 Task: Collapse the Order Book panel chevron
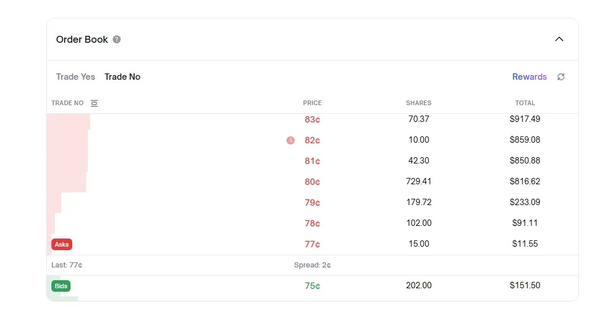click(x=559, y=39)
